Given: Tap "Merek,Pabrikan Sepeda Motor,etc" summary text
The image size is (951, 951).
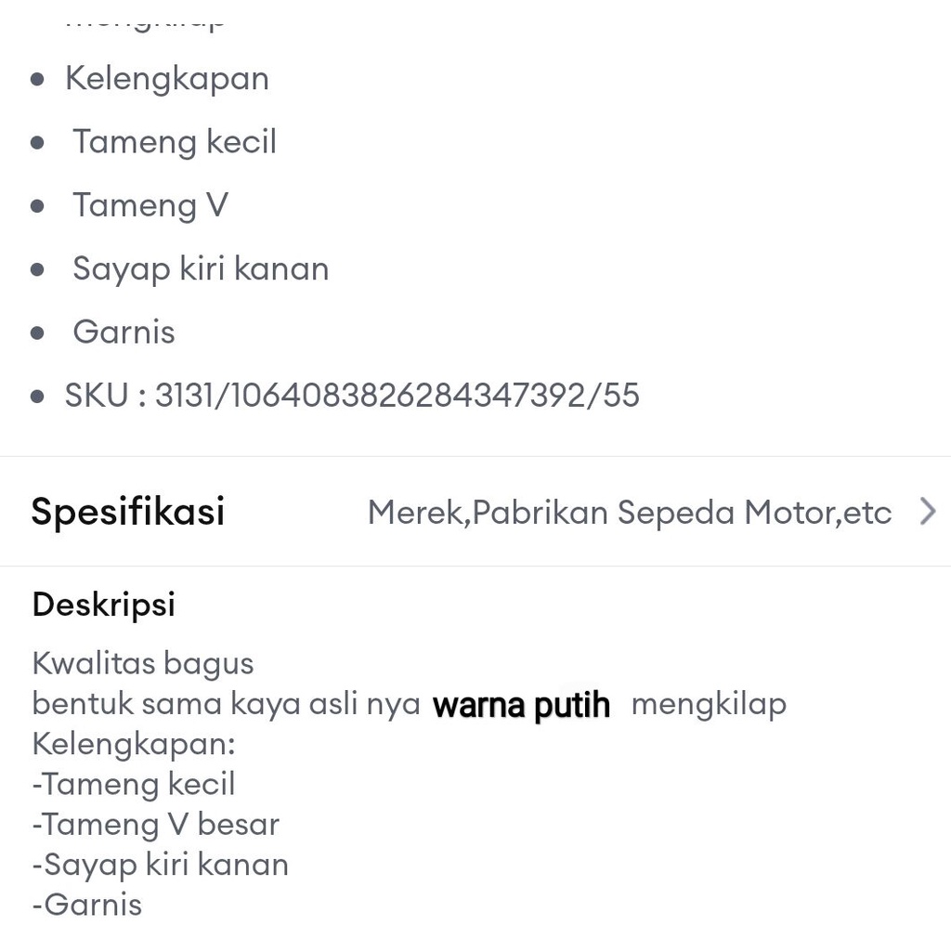Looking at the screenshot, I should click(x=629, y=512).
